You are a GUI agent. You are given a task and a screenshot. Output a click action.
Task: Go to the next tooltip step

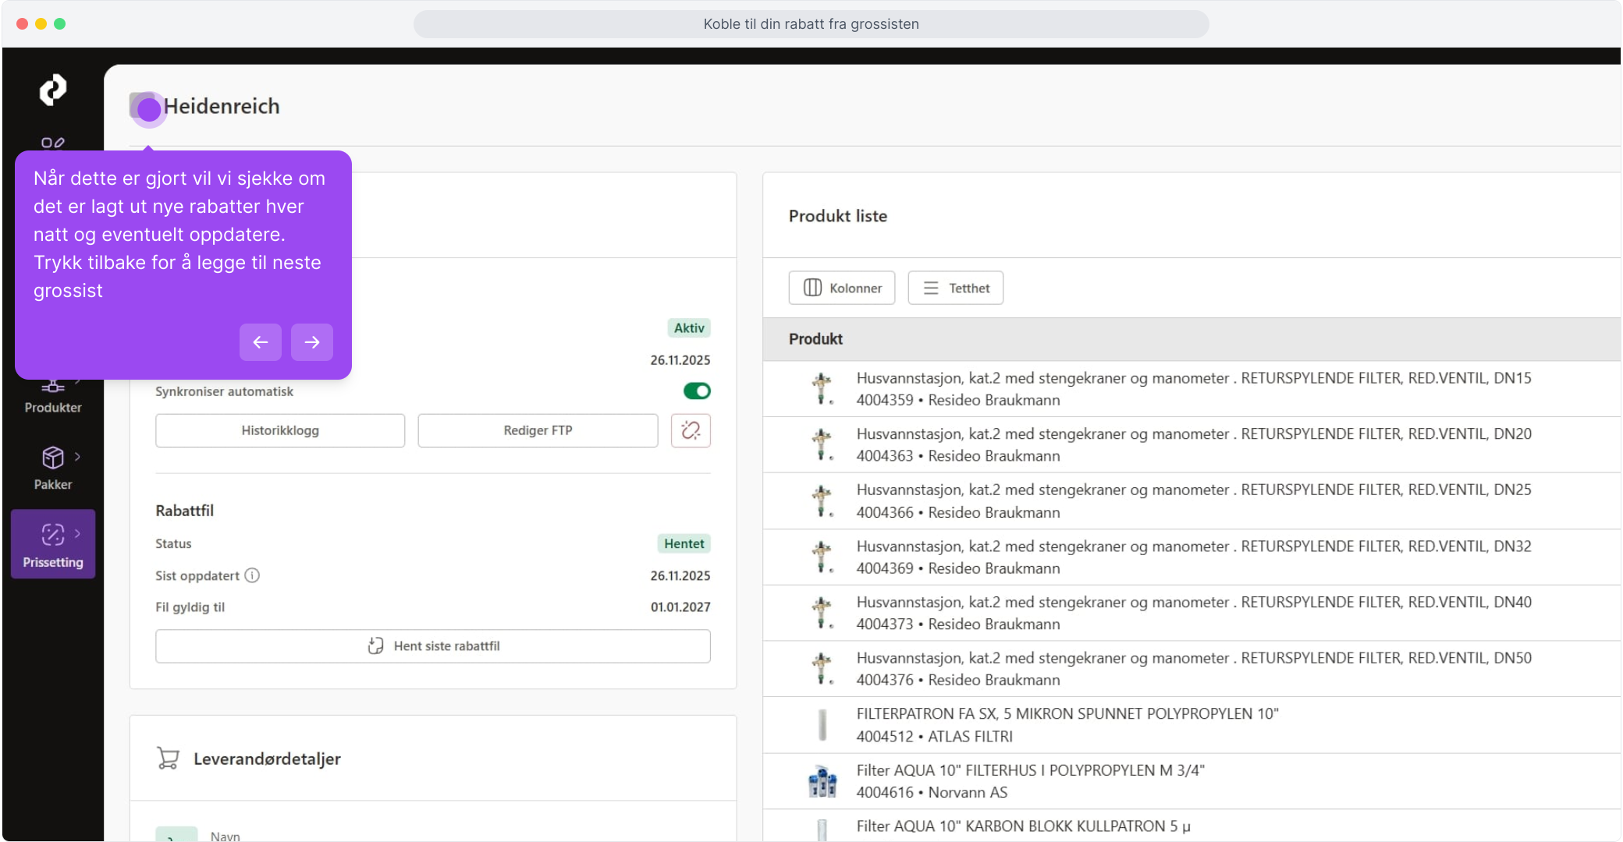click(x=312, y=342)
